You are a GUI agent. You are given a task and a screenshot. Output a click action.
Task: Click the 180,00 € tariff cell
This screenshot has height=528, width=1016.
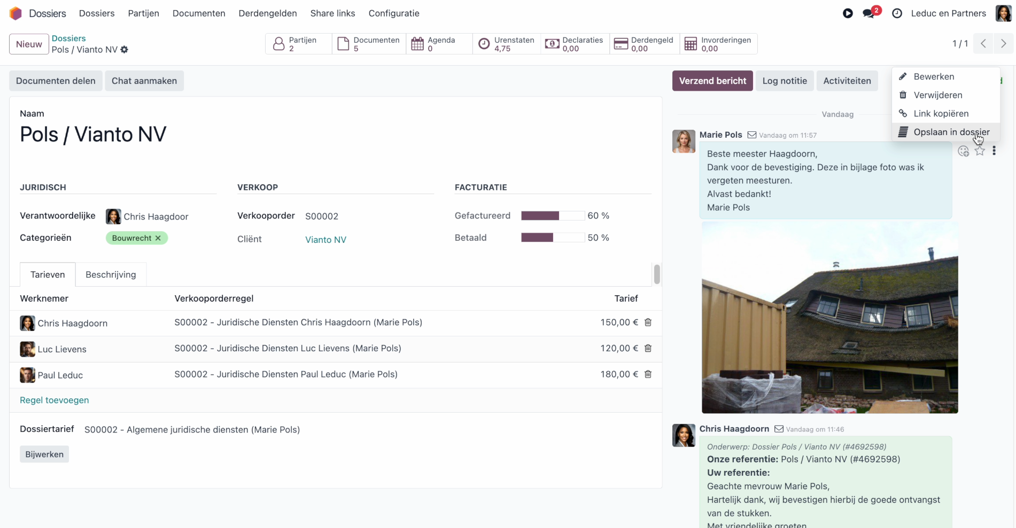click(619, 374)
